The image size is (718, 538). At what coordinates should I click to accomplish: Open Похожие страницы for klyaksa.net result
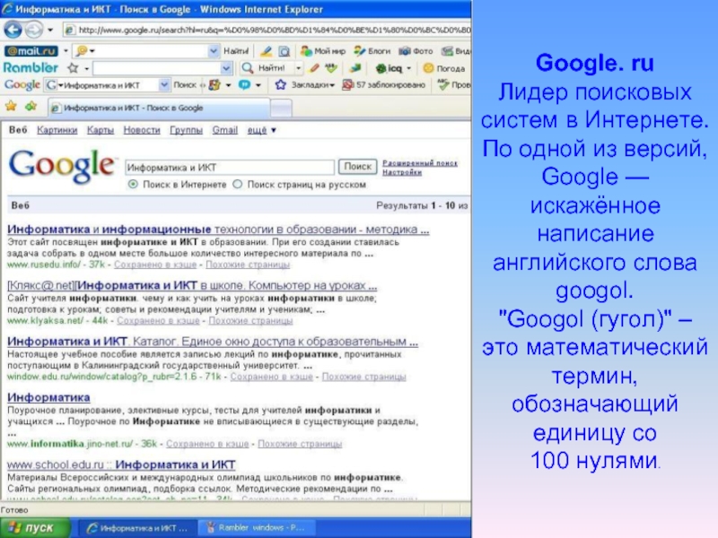(250, 321)
